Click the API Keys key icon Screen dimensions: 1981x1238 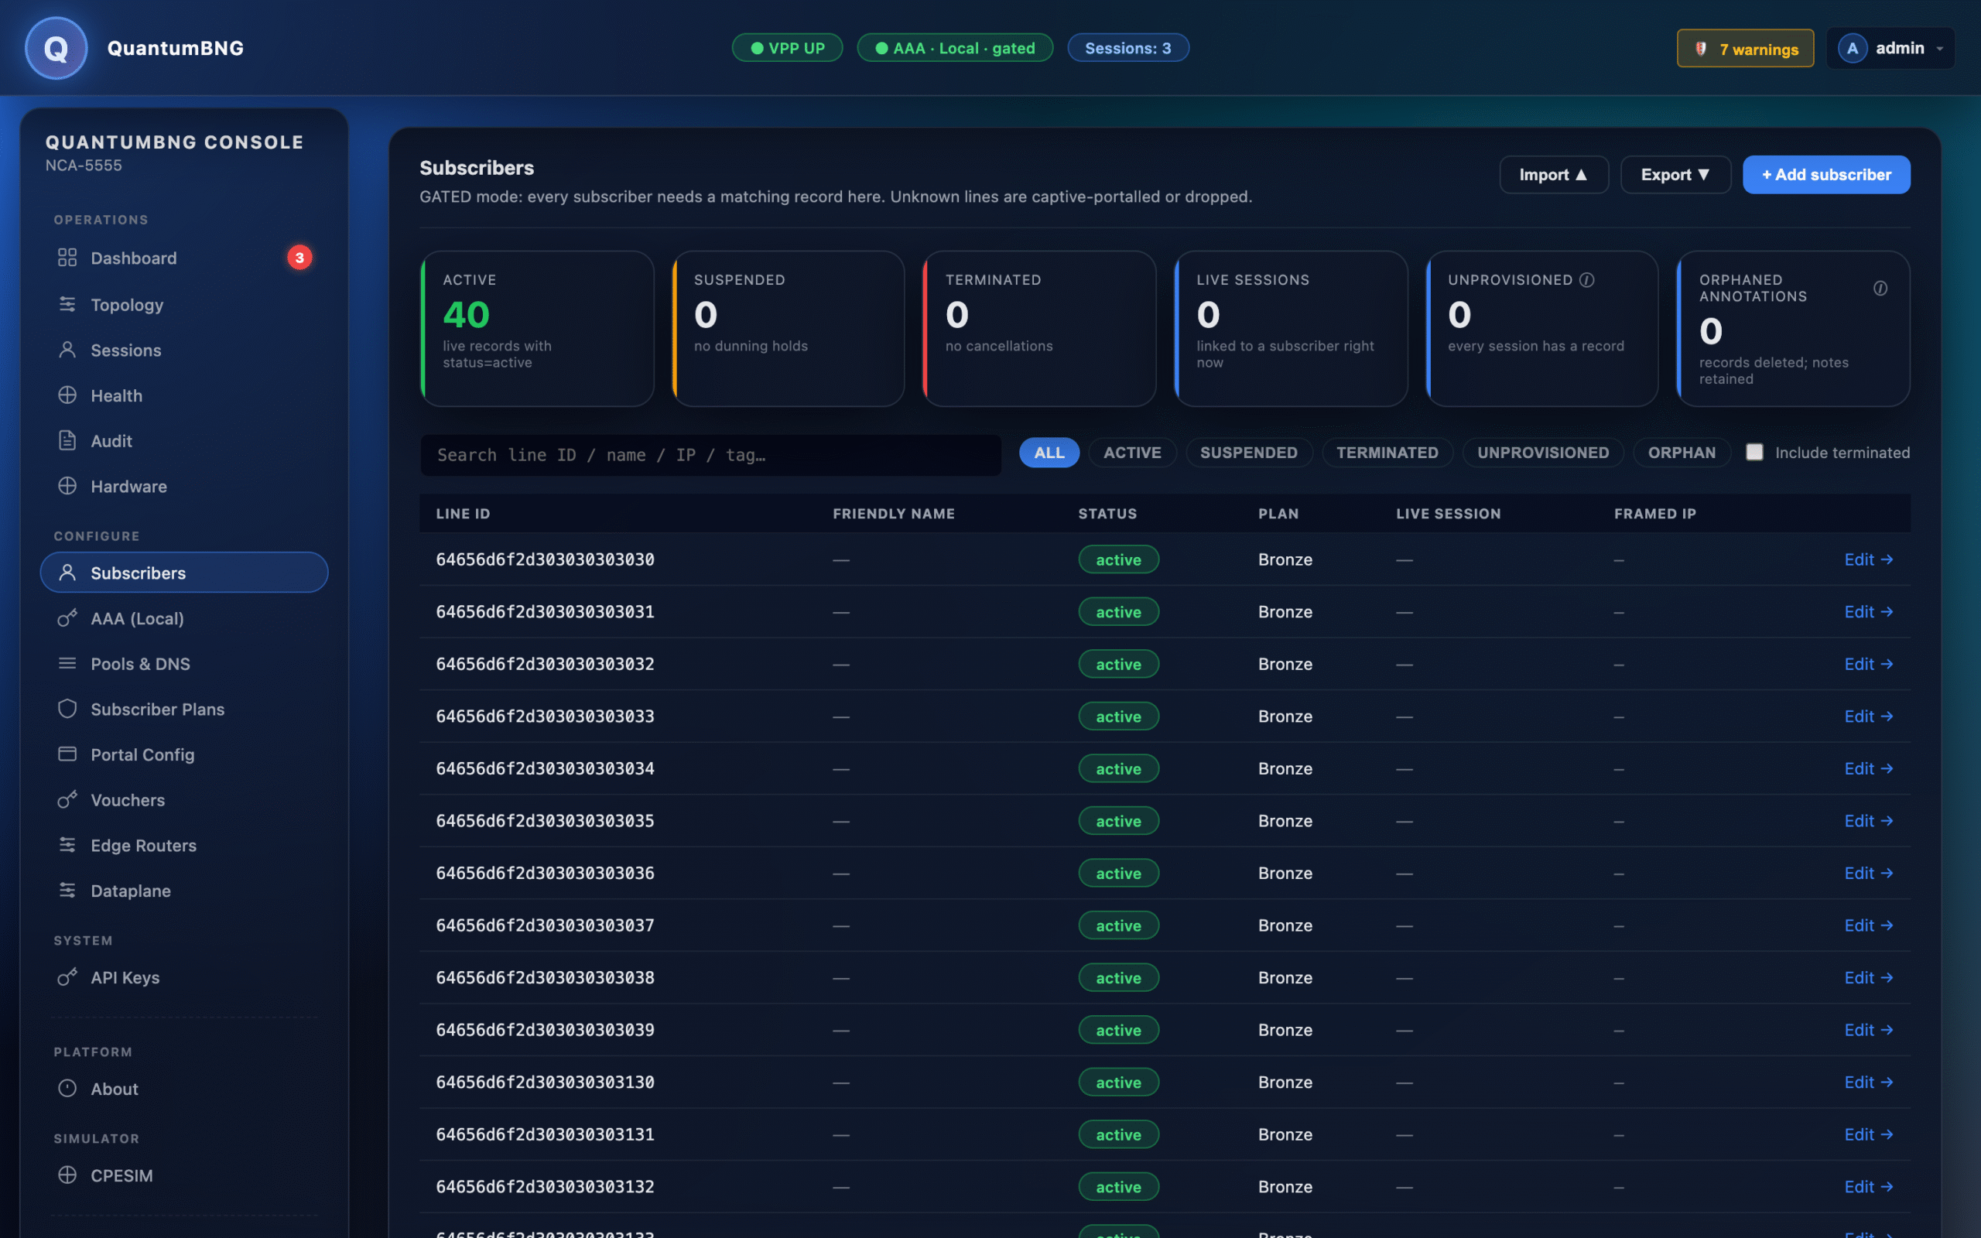pos(67,977)
